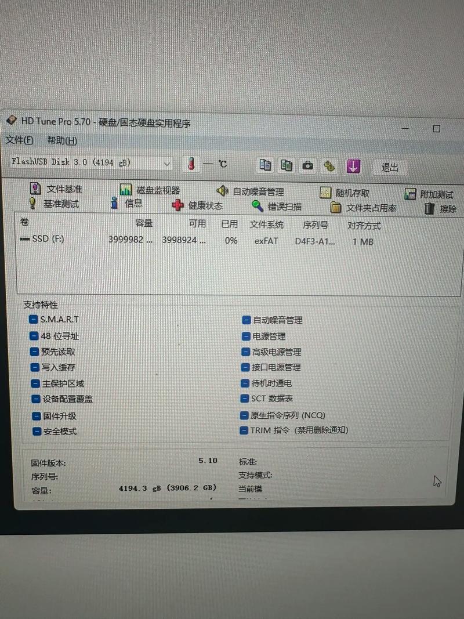Click the magnifier 错误扫描 icon
This screenshot has height=619, width=464.
tap(258, 206)
